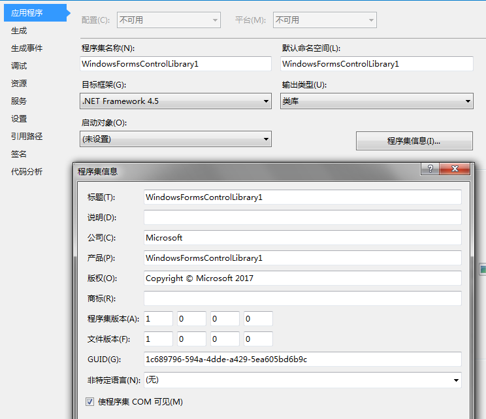The height and width of the screenshot is (419, 486).
Task: Close the 程序集信息 dialog
Action: (455, 169)
